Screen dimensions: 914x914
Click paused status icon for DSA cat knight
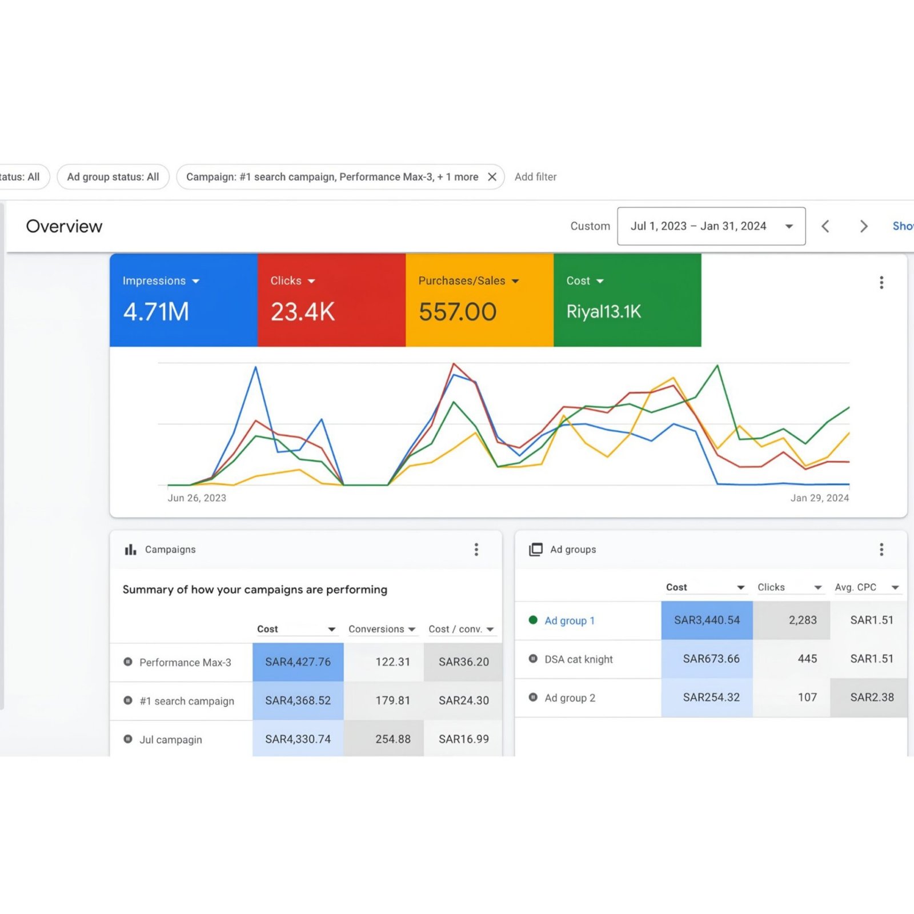[x=533, y=659]
